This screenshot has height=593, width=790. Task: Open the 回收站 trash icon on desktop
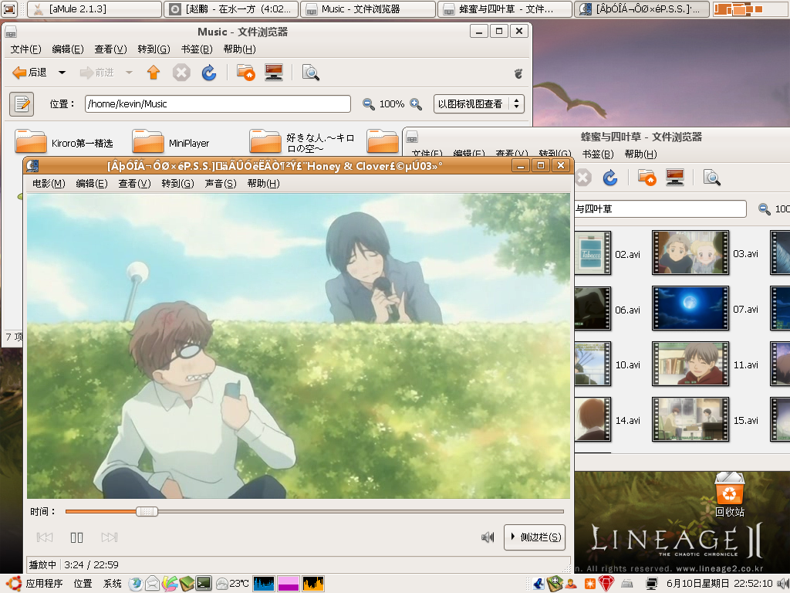click(730, 494)
